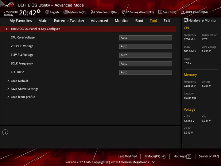
Task: Open the Exit tab
Action: (167, 21)
